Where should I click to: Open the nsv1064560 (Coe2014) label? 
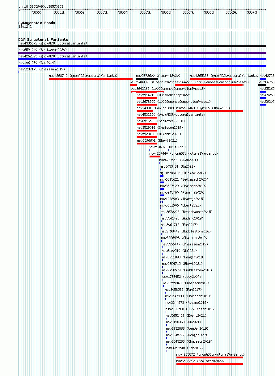coord(37,63)
